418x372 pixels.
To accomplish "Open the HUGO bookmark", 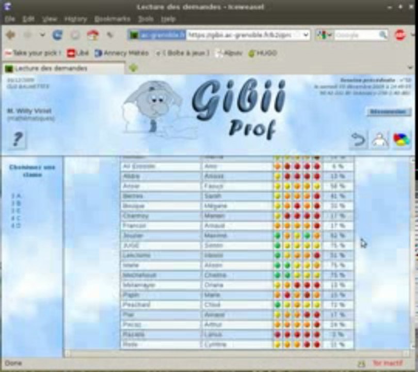I will tap(263, 53).
